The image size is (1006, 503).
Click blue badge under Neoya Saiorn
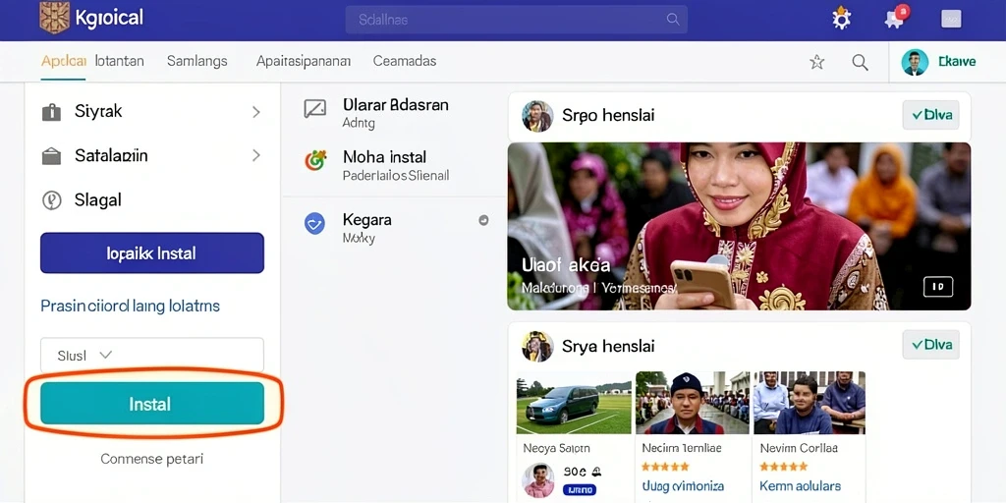click(580, 489)
